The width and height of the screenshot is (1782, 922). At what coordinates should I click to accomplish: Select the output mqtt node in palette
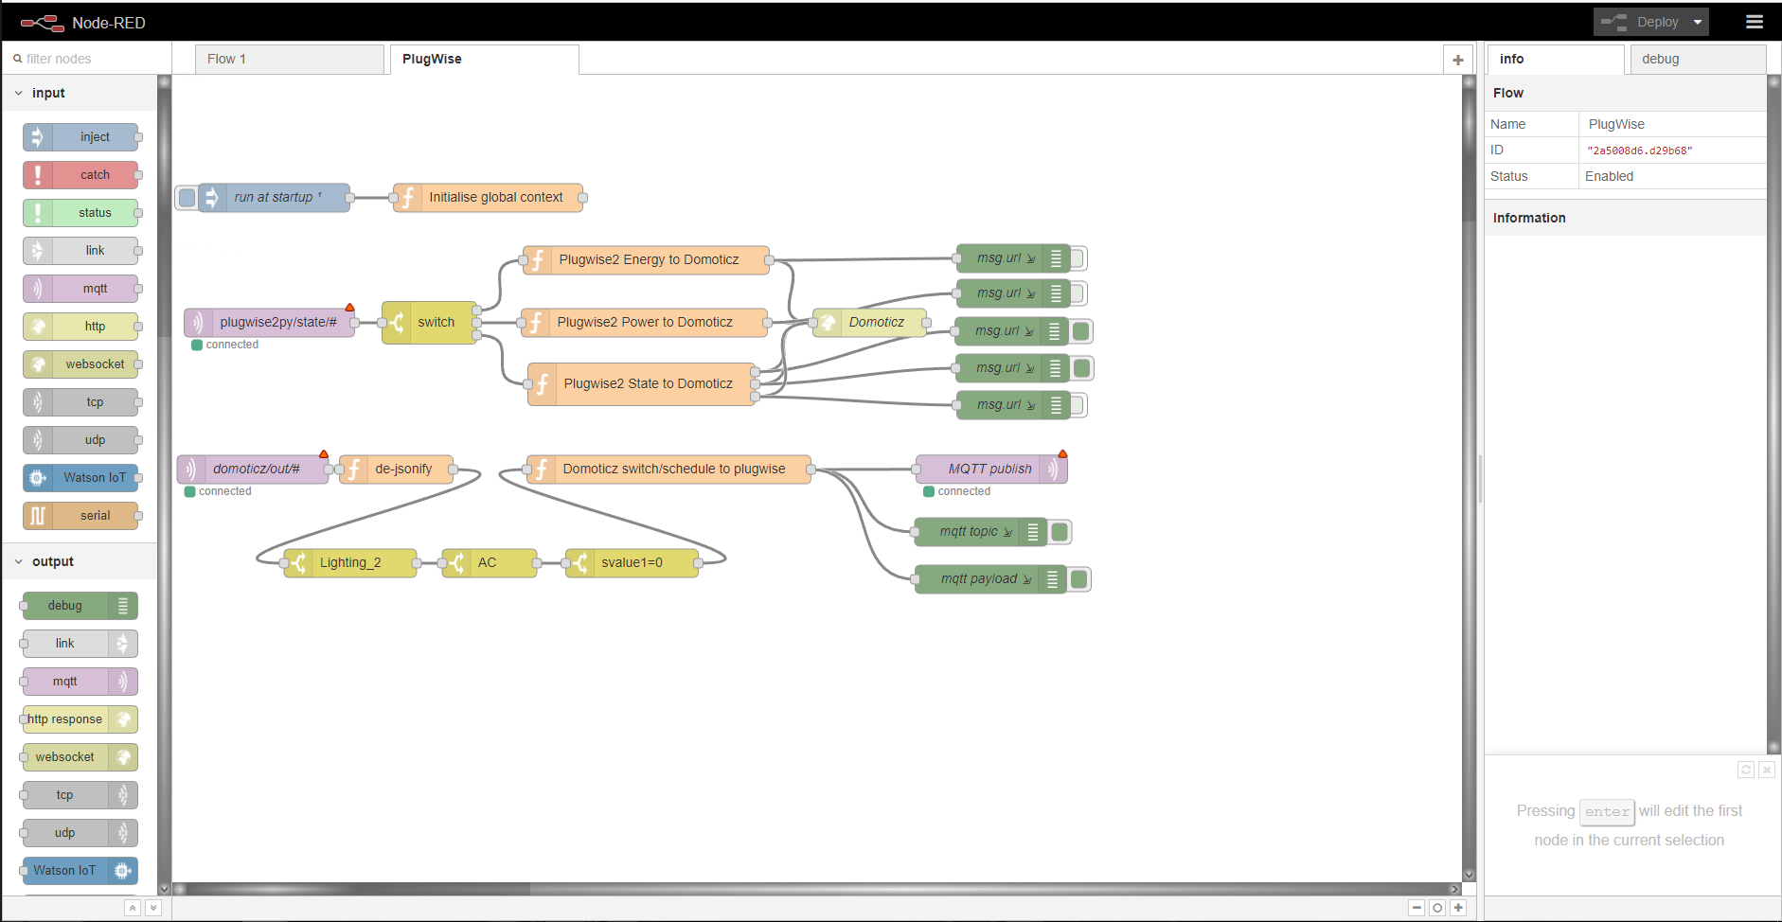tap(80, 682)
